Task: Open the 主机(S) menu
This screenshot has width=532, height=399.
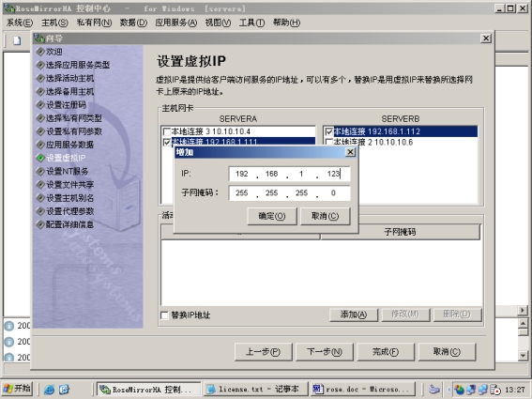Action: coord(54,23)
